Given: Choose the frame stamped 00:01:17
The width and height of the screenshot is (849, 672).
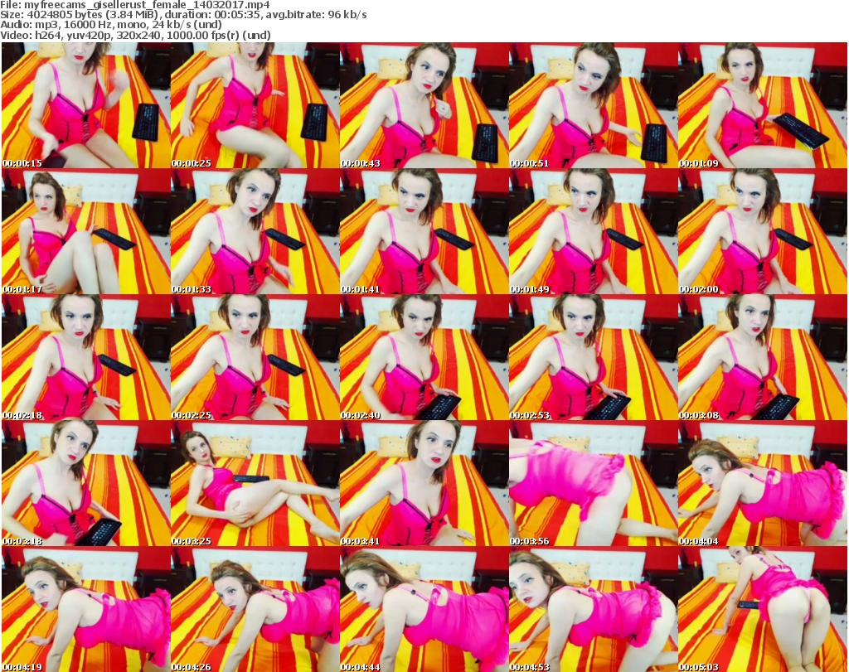Looking at the screenshot, I should click(86, 231).
